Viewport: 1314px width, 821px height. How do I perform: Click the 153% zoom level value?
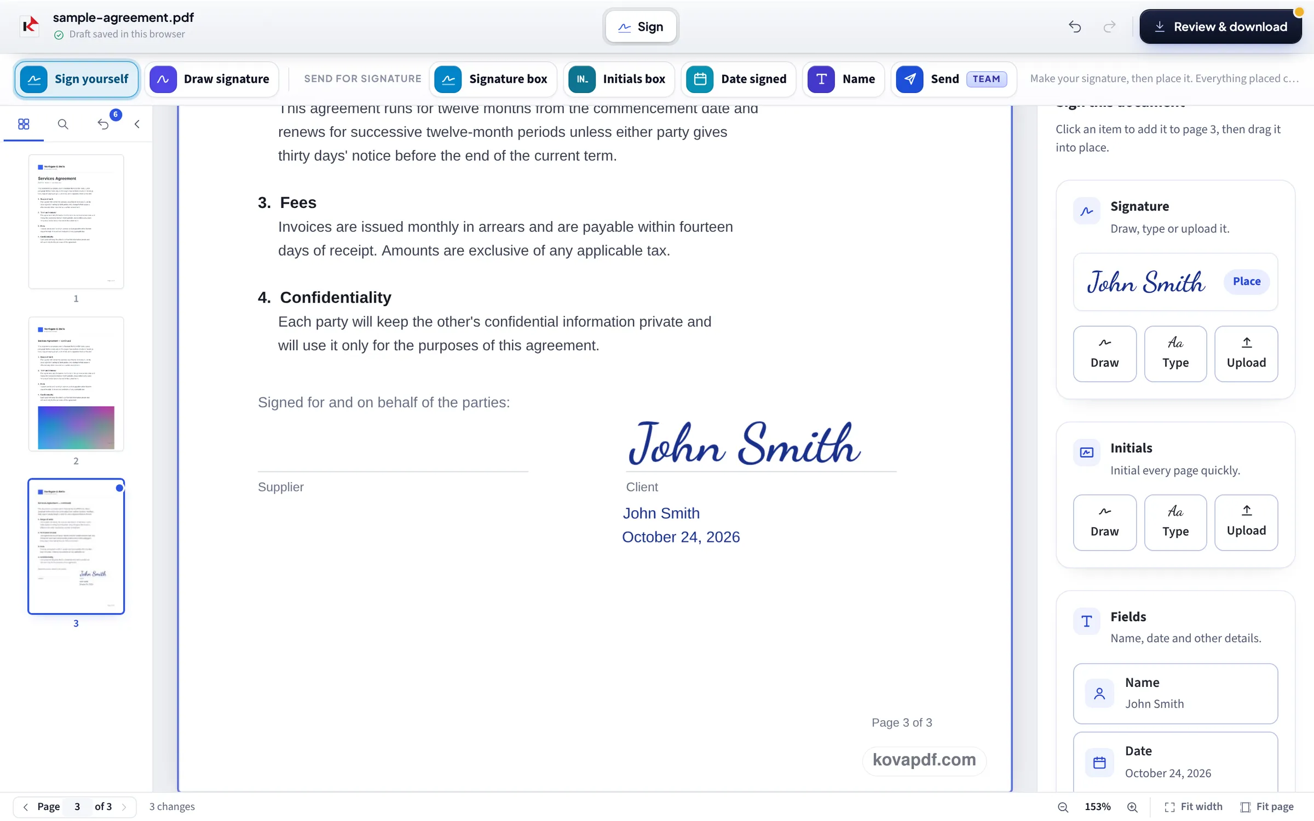coord(1097,807)
